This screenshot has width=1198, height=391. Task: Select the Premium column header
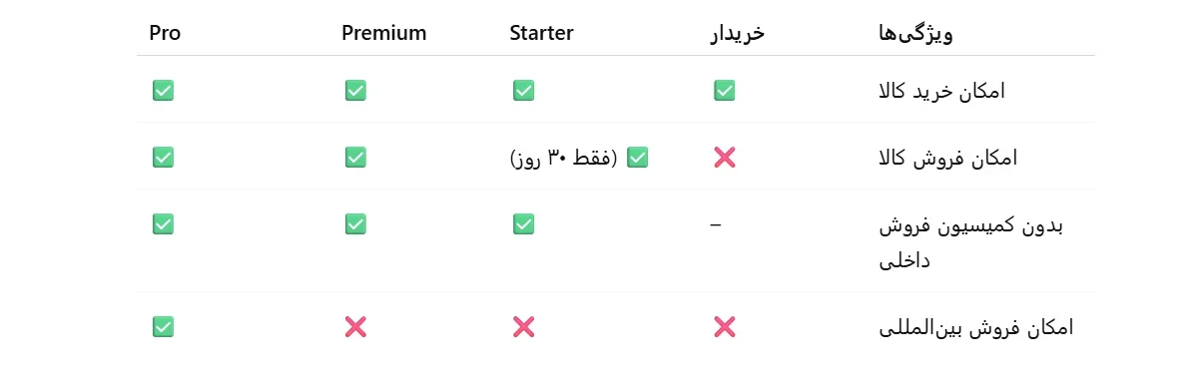coord(384,33)
